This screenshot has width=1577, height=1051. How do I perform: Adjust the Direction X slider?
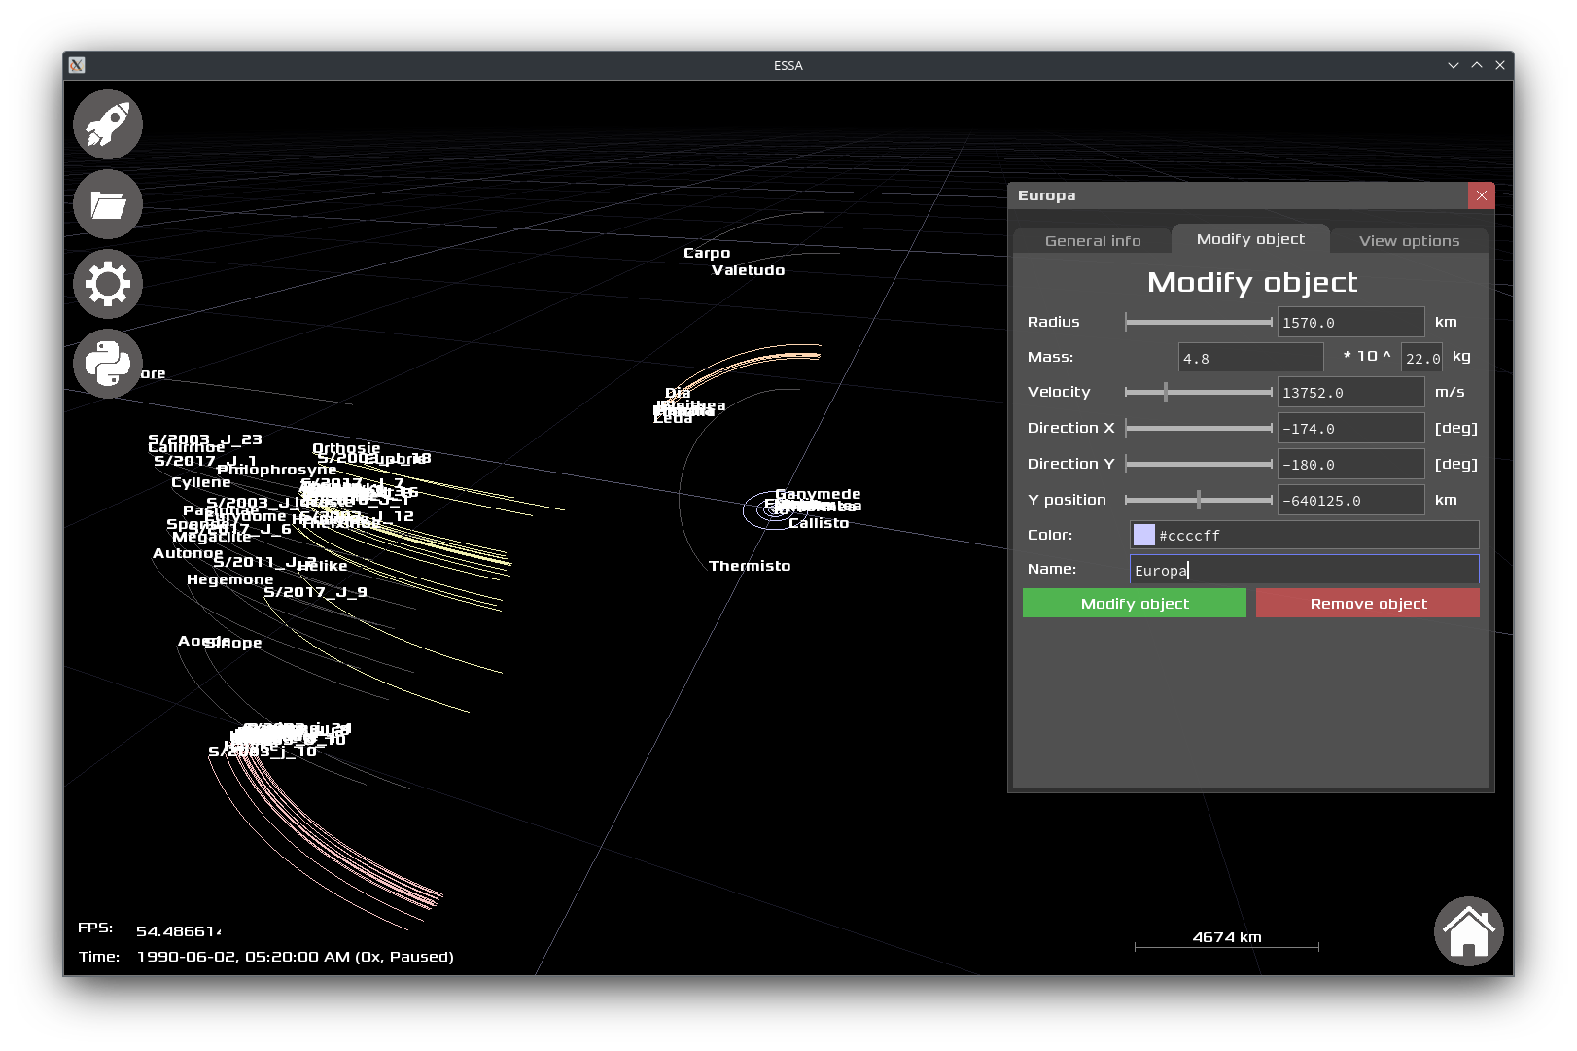coord(1199,428)
